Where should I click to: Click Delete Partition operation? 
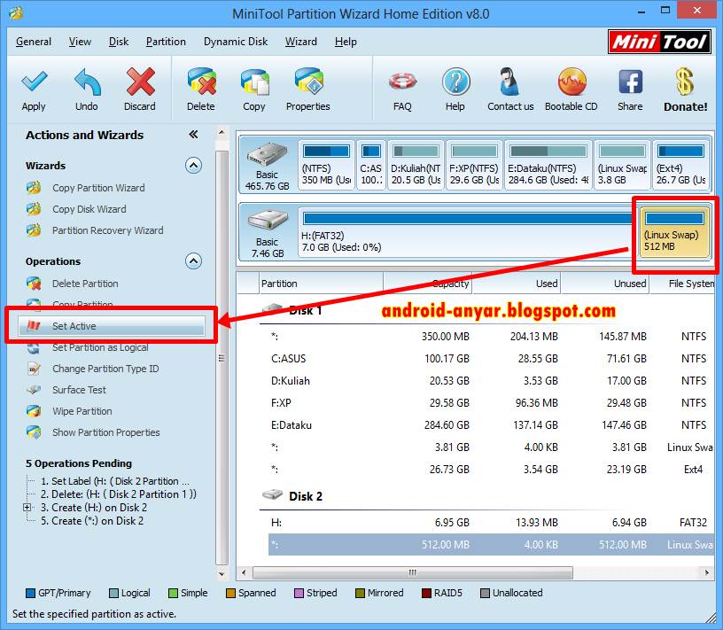pos(85,284)
